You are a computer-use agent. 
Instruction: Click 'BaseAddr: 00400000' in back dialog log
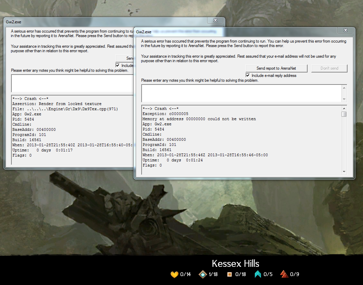[34, 129]
